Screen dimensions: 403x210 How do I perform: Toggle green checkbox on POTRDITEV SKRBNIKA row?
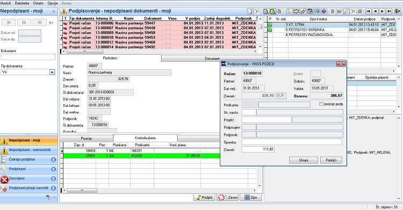click(x=270, y=30)
